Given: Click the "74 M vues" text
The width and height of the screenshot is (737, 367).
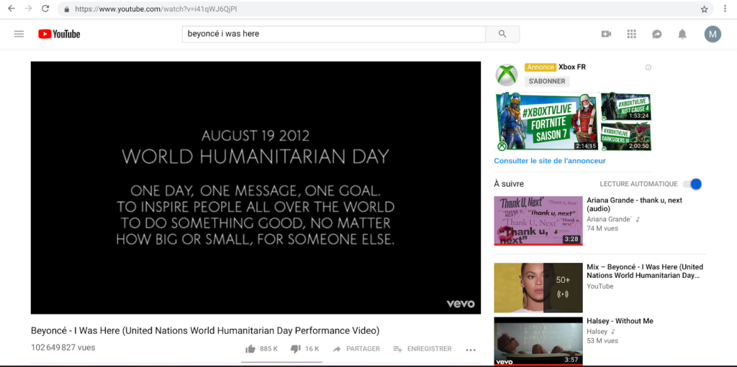Looking at the screenshot, I should click(602, 228).
